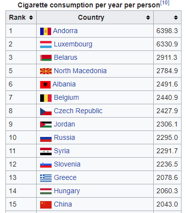Viewport: 186px width, 213px height.
Task: Open citation reference [10] in the caption
Action: tap(165, 3)
